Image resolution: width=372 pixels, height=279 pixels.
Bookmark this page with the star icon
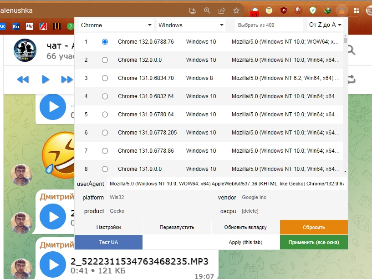[x=236, y=10]
